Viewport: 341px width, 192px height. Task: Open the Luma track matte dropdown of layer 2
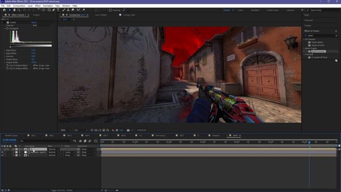(70, 152)
